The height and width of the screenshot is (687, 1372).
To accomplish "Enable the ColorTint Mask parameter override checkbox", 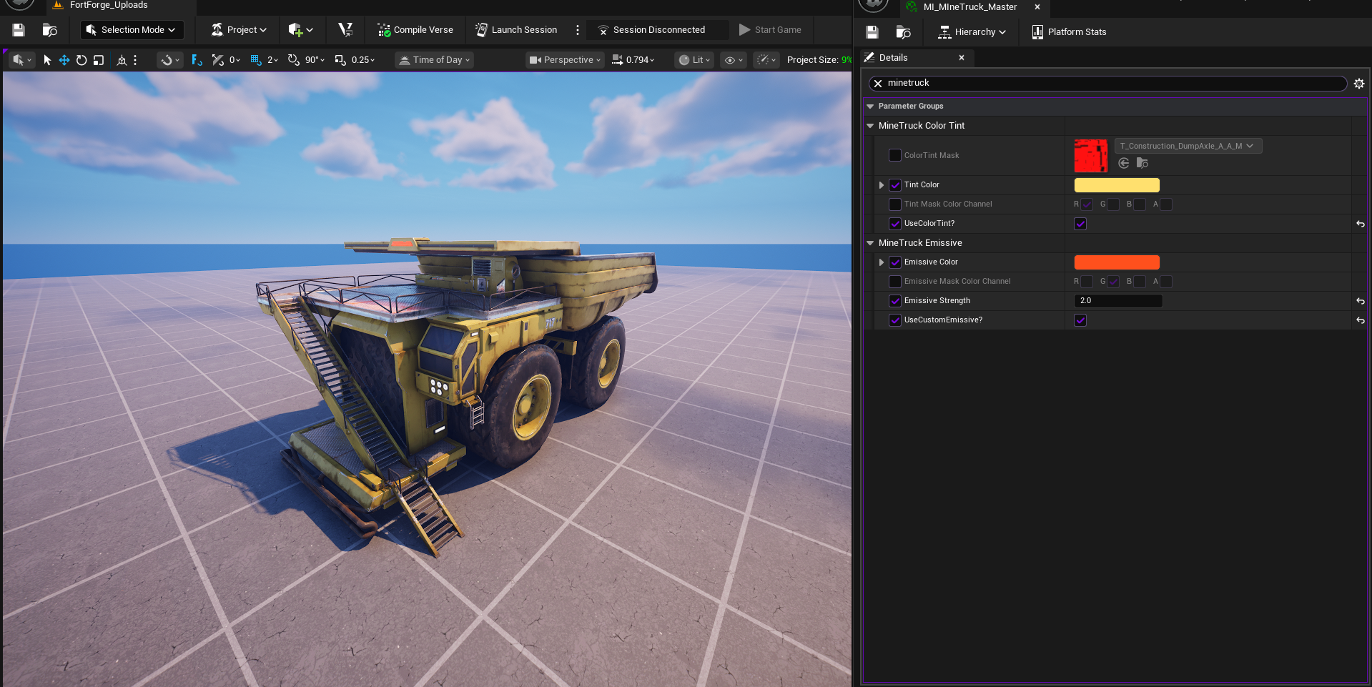I will click(x=894, y=155).
